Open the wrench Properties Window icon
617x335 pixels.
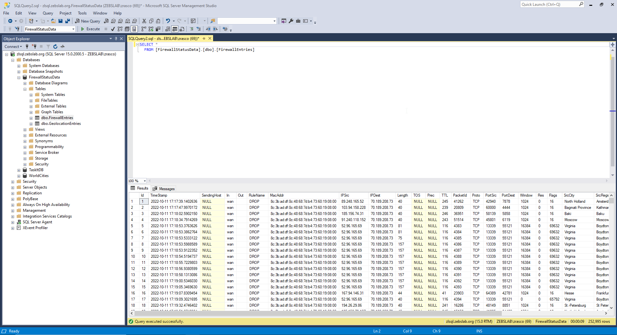click(291, 21)
